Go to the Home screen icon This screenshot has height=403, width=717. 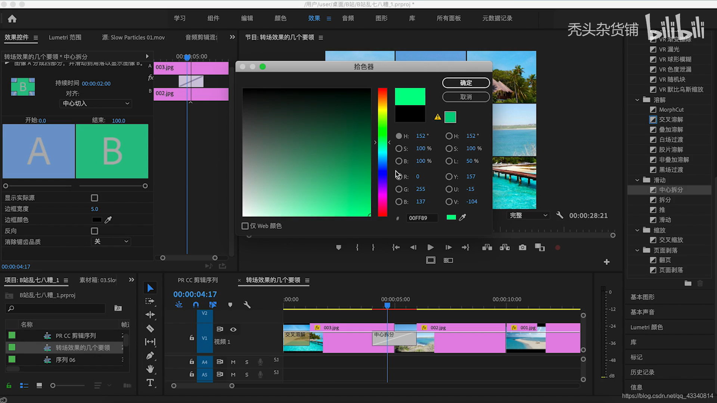(12, 19)
